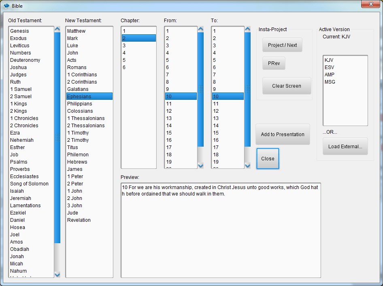Click the From list scroll-down arrow
The image size is (383, 286).
point(200,165)
